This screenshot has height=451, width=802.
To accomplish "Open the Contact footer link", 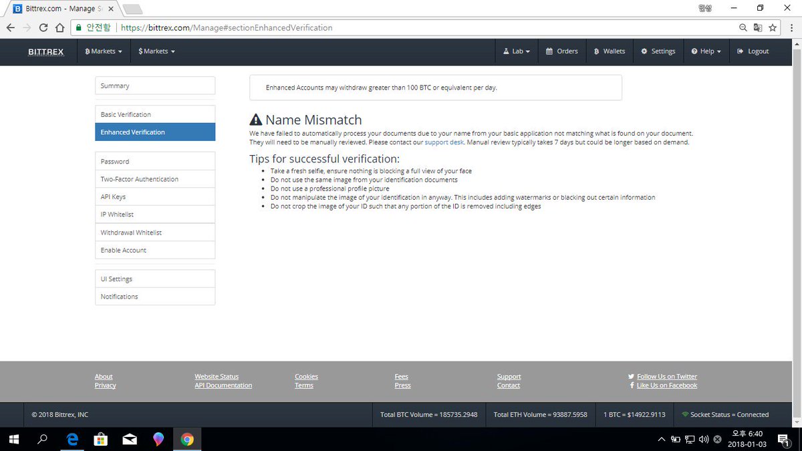I will click(x=509, y=386).
